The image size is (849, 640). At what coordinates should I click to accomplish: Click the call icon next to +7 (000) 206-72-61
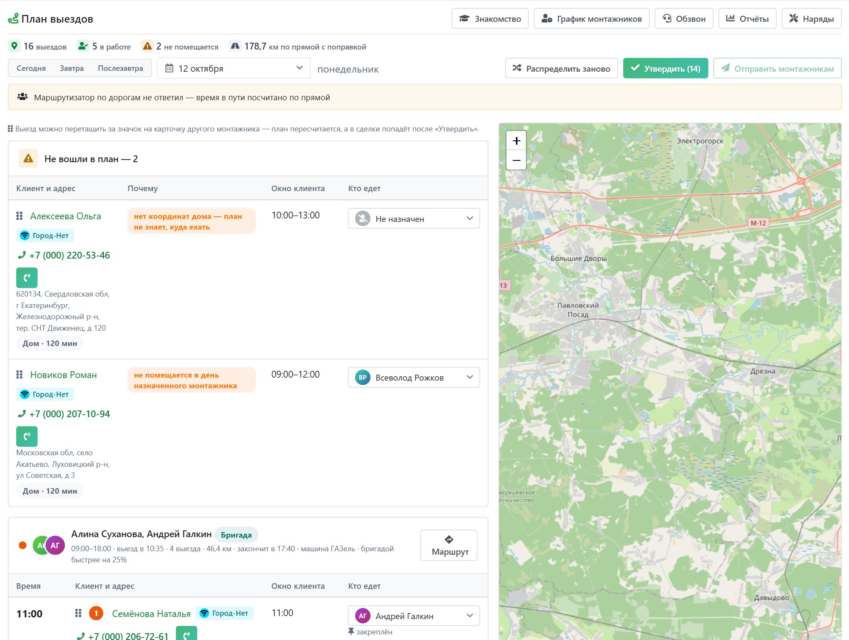coord(187,634)
